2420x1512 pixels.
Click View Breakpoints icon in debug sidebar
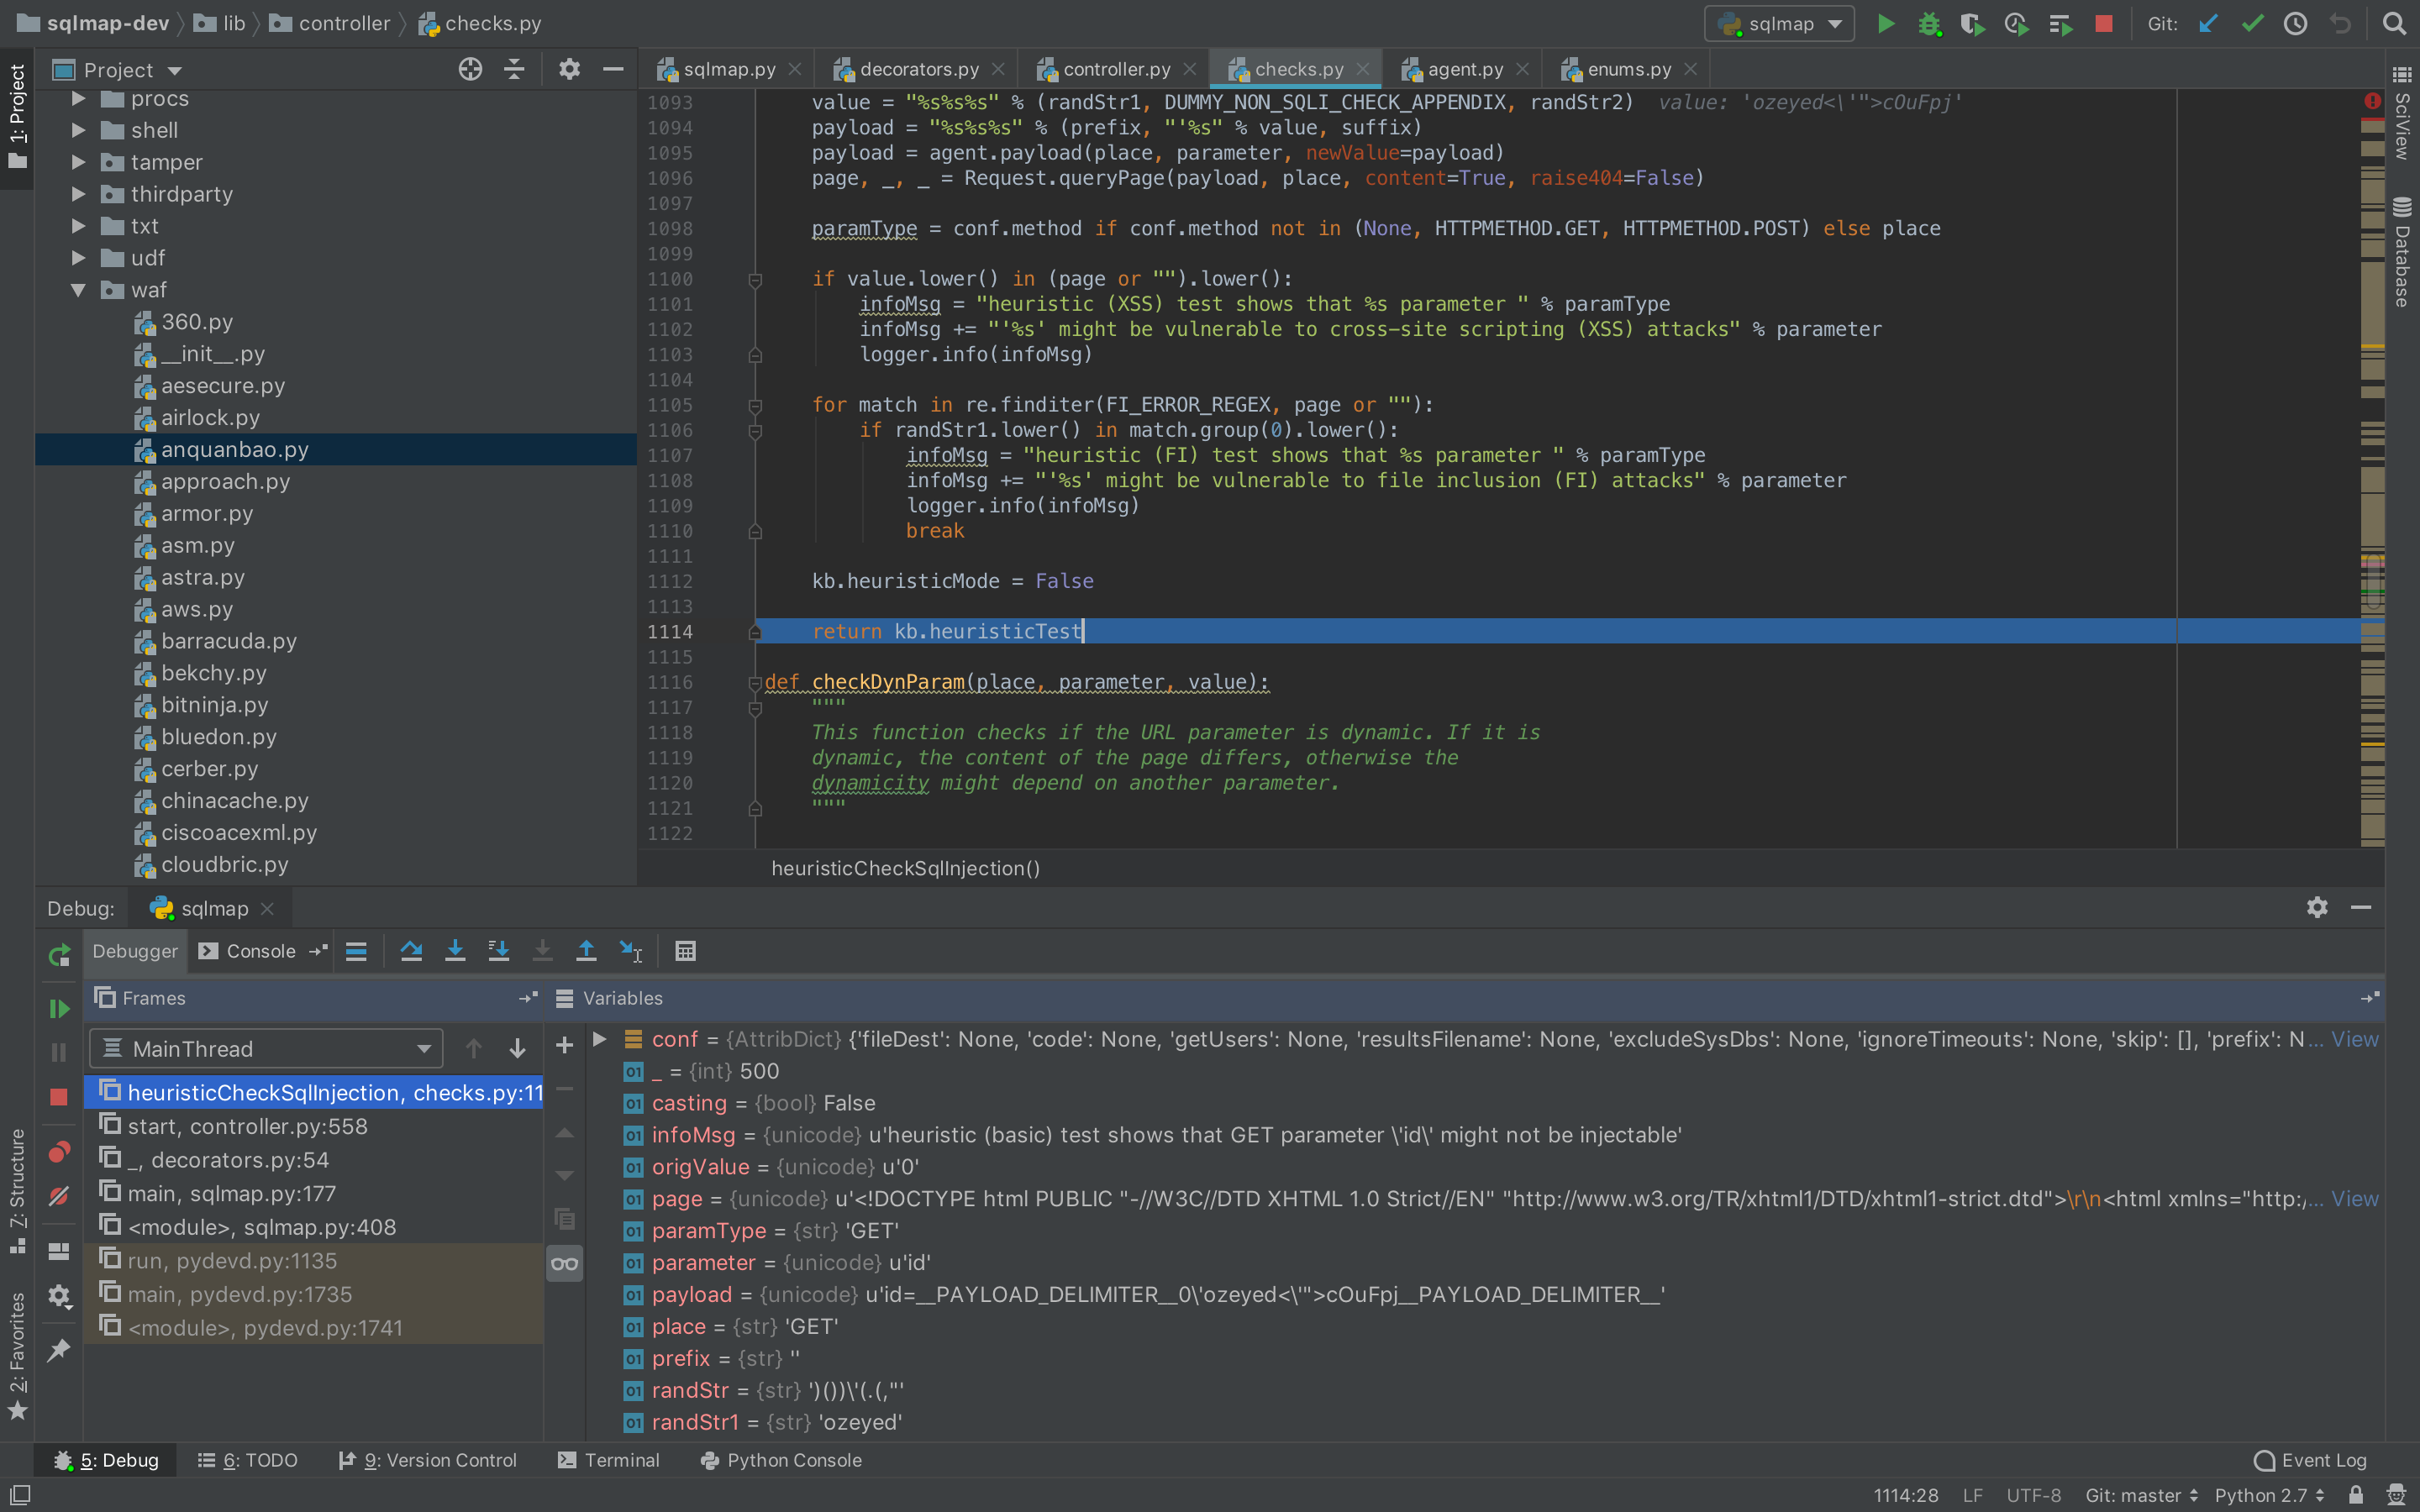click(59, 1152)
